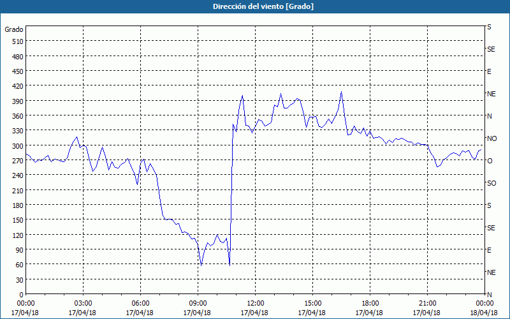Viewport: 510px width, 319px height.
Task: Click the "Dirección del viento [Grado]" title
Action: [x=263, y=6]
